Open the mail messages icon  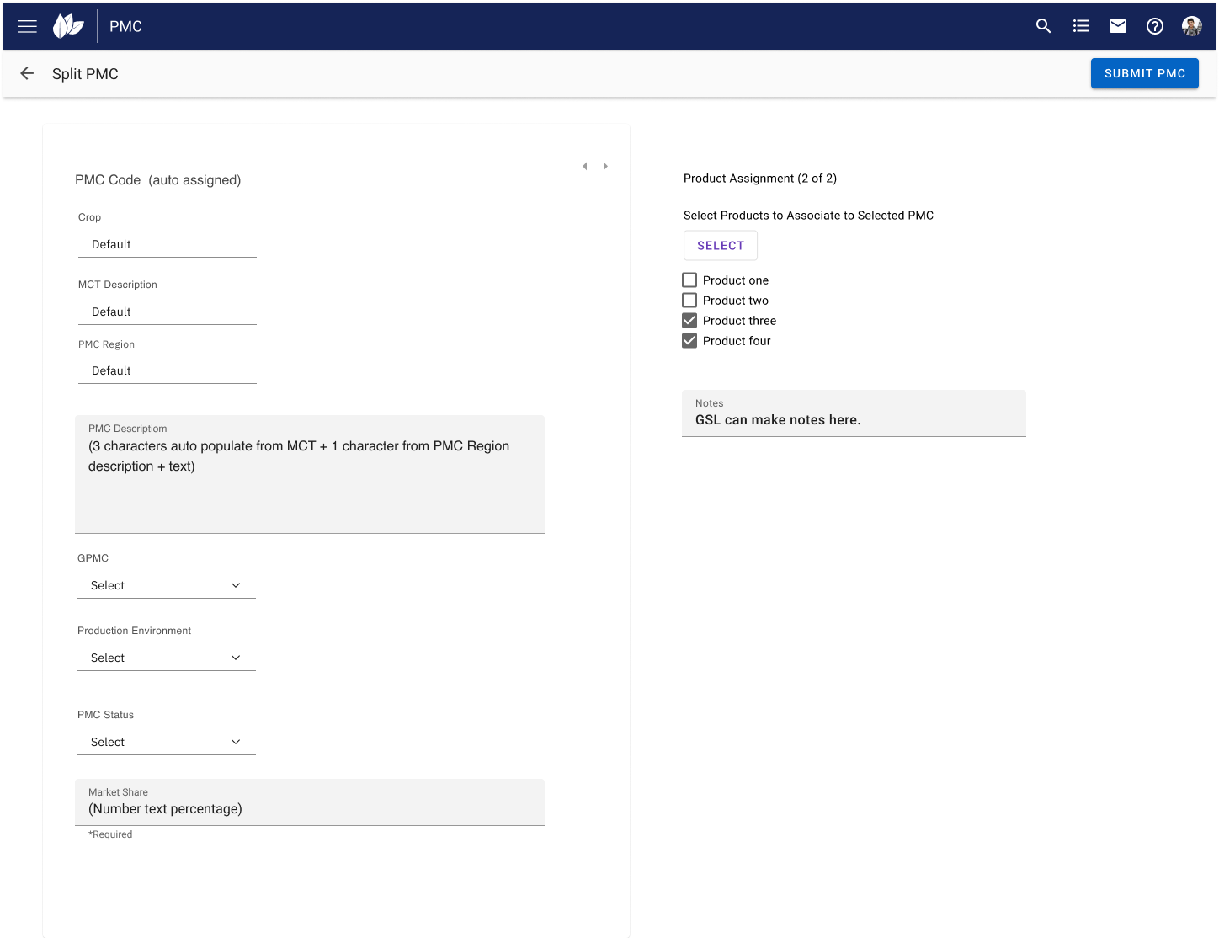pyautogui.click(x=1118, y=26)
